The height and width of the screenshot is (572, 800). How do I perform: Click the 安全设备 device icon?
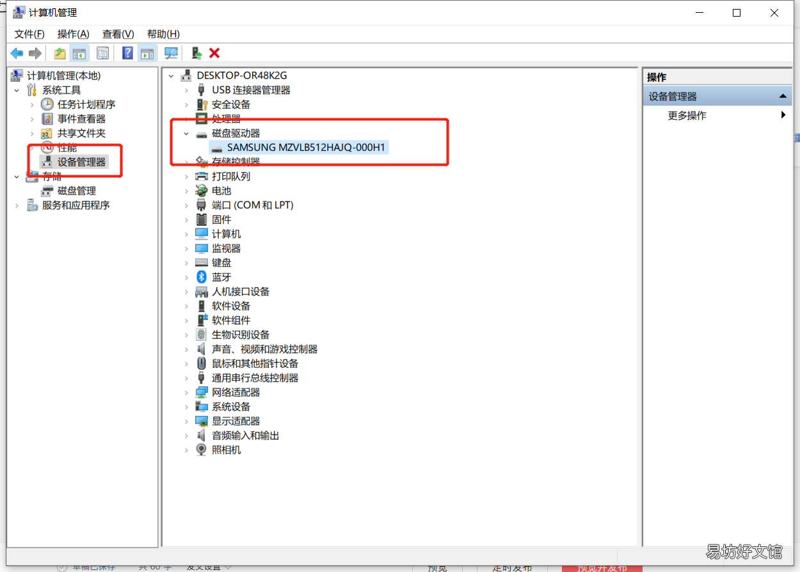202,104
